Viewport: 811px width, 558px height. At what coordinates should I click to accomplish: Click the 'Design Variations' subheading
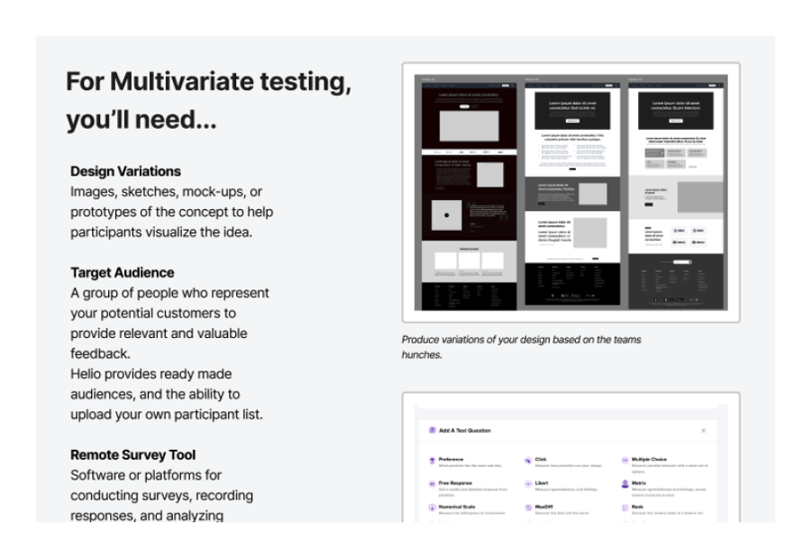pos(125,171)
